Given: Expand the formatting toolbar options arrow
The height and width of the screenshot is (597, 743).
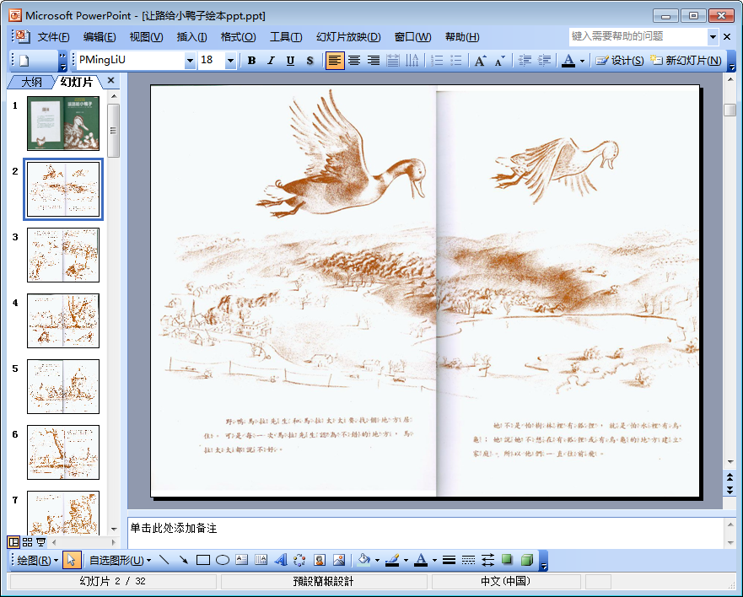Looking at the screenshot, I should click(732, 61).
